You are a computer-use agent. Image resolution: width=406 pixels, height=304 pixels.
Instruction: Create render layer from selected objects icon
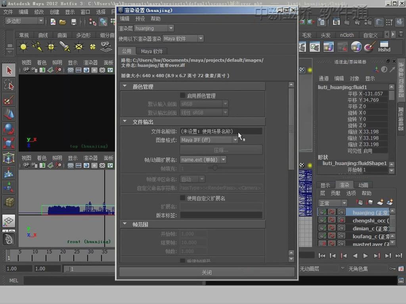point(390,202)
